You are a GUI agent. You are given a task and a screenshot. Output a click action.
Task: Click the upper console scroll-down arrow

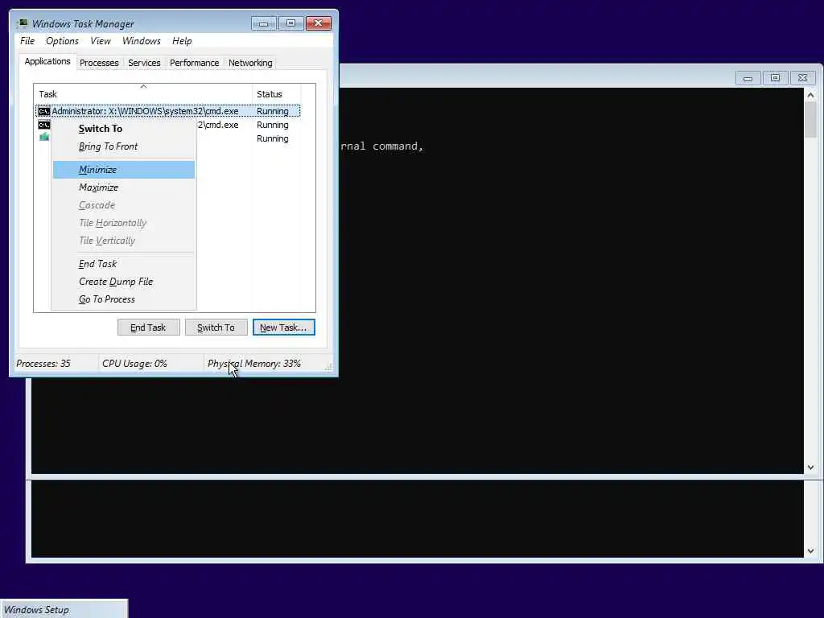coord(810,467)
